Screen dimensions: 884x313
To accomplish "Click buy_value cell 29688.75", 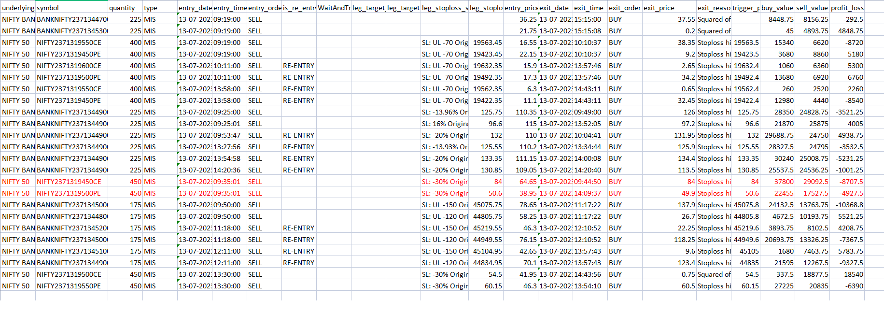I will 777,135.
